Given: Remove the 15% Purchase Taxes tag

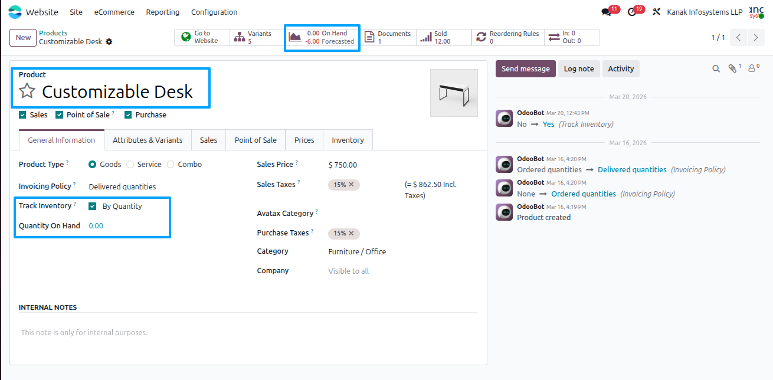Looking at the screenshot, I should 351,233.
